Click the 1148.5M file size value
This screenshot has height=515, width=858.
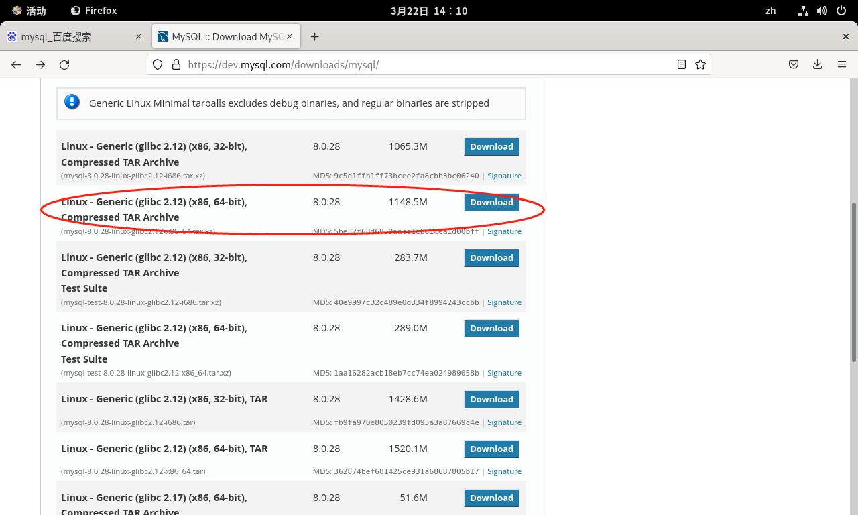[x=408, y=202]
